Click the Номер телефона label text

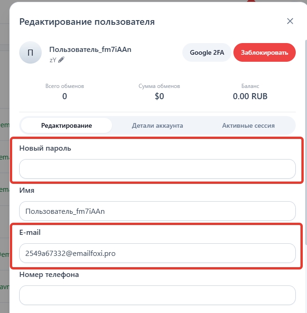coord(49,275)
